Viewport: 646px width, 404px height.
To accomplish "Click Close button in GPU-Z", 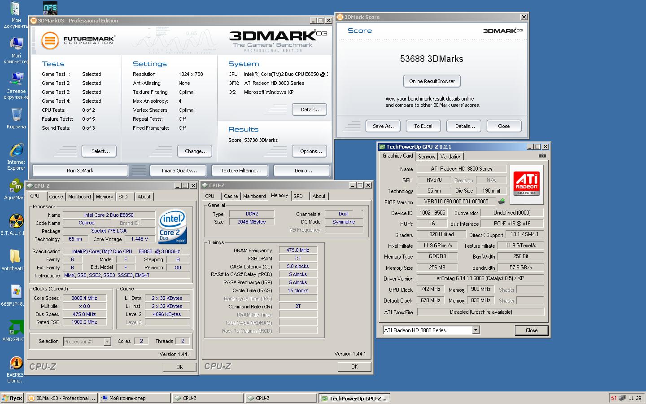I will click(532, 330).
